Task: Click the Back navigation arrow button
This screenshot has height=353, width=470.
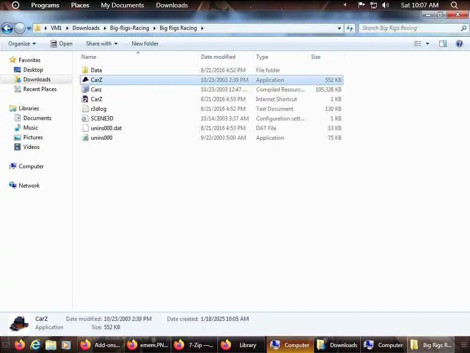Action: pyautogui.click(x=7, y=28)
